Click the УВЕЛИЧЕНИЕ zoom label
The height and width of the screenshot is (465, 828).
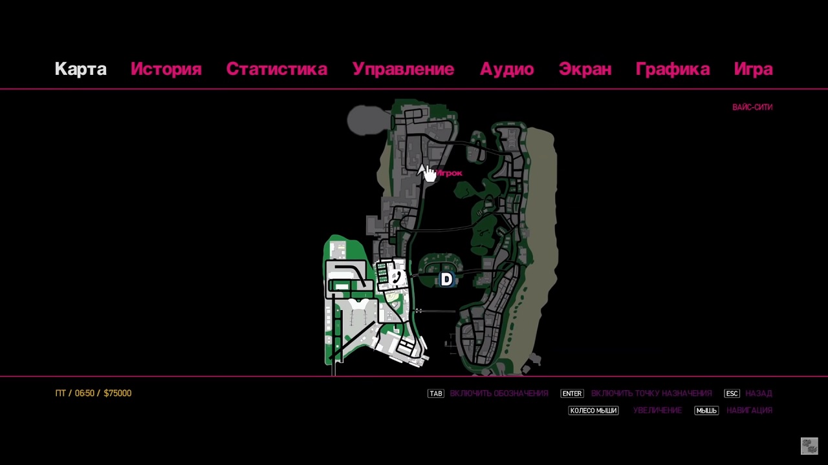[657, 411]
